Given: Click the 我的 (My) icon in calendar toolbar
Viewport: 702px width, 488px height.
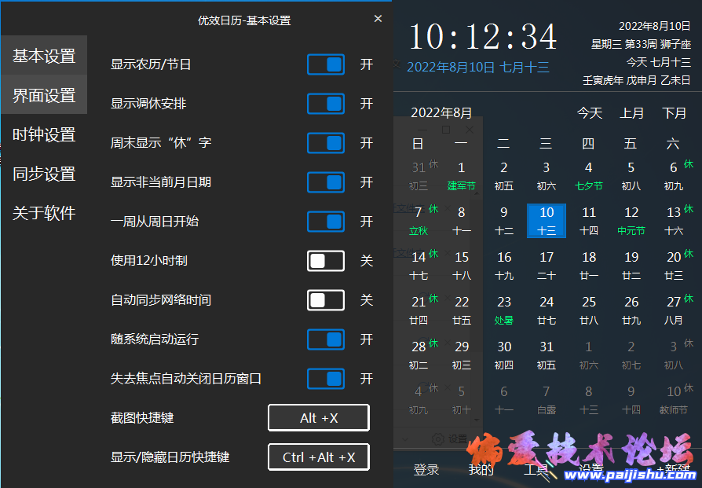Looking at the screenshot, I should point(481,469).
